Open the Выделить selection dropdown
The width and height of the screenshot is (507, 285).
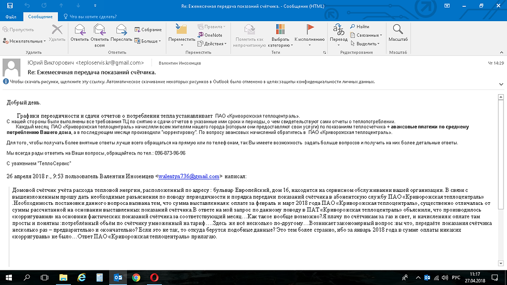365,43
